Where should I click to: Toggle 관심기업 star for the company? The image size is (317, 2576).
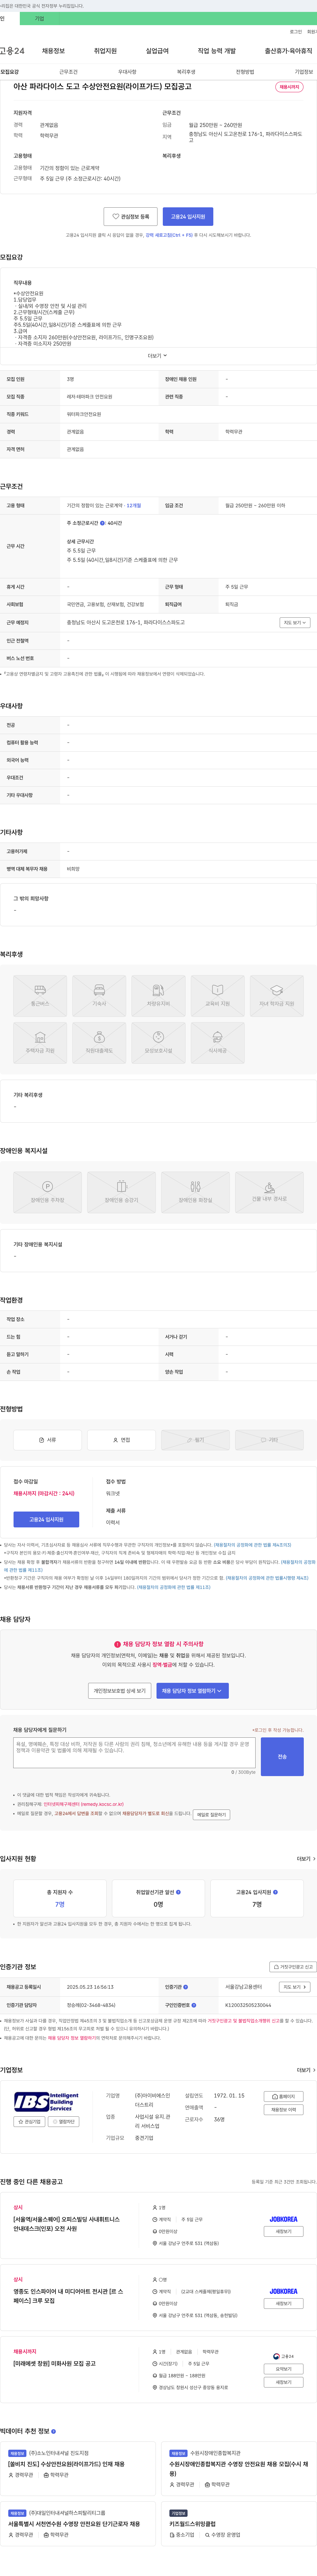(29, 2122)
